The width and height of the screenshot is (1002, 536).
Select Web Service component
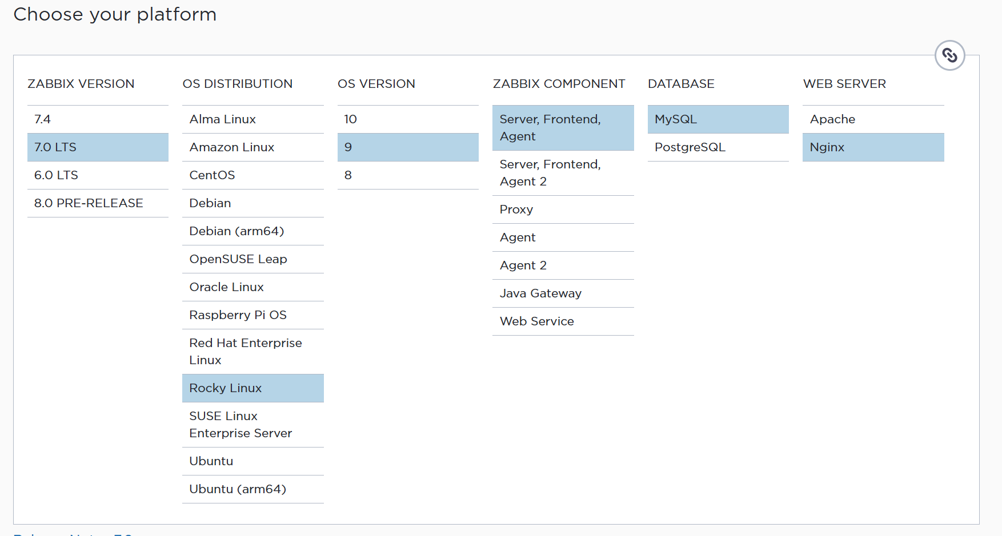(563, 321)
